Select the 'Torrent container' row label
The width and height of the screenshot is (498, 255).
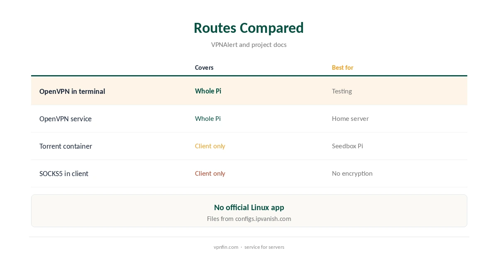click(x=66, y=146)
